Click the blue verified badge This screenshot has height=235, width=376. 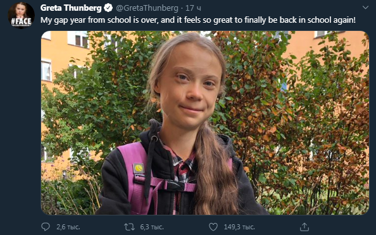[108, 8]
